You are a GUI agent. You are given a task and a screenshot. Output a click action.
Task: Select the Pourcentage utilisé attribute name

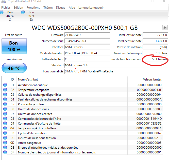tap(31, 104)
